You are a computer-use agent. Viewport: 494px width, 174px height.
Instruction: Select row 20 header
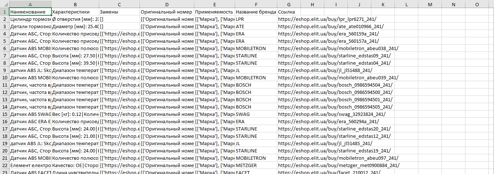[5, 151]
